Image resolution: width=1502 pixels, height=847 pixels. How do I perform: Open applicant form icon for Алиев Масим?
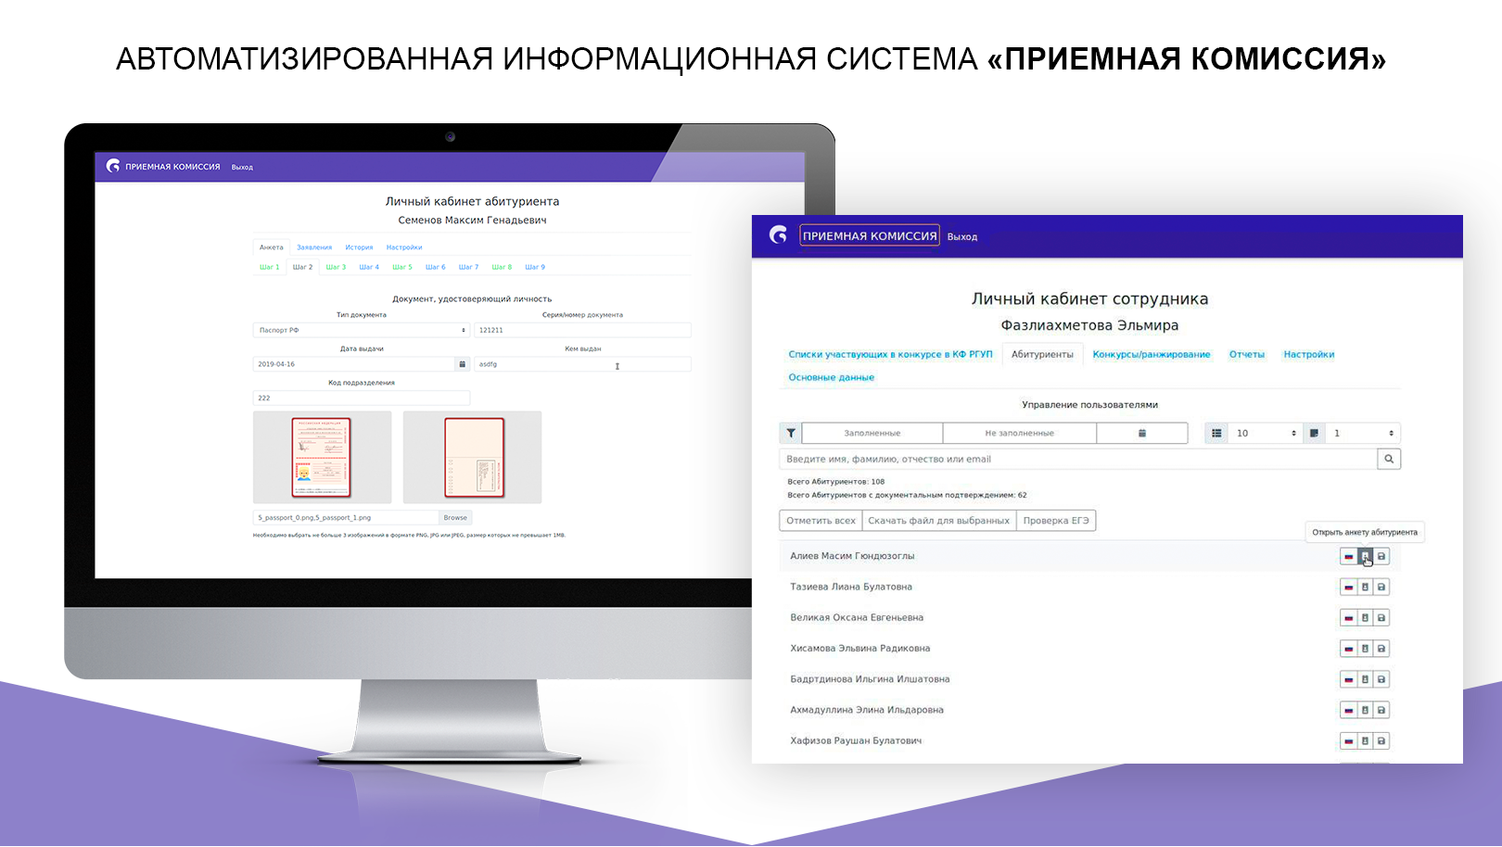pos(1365,556)
